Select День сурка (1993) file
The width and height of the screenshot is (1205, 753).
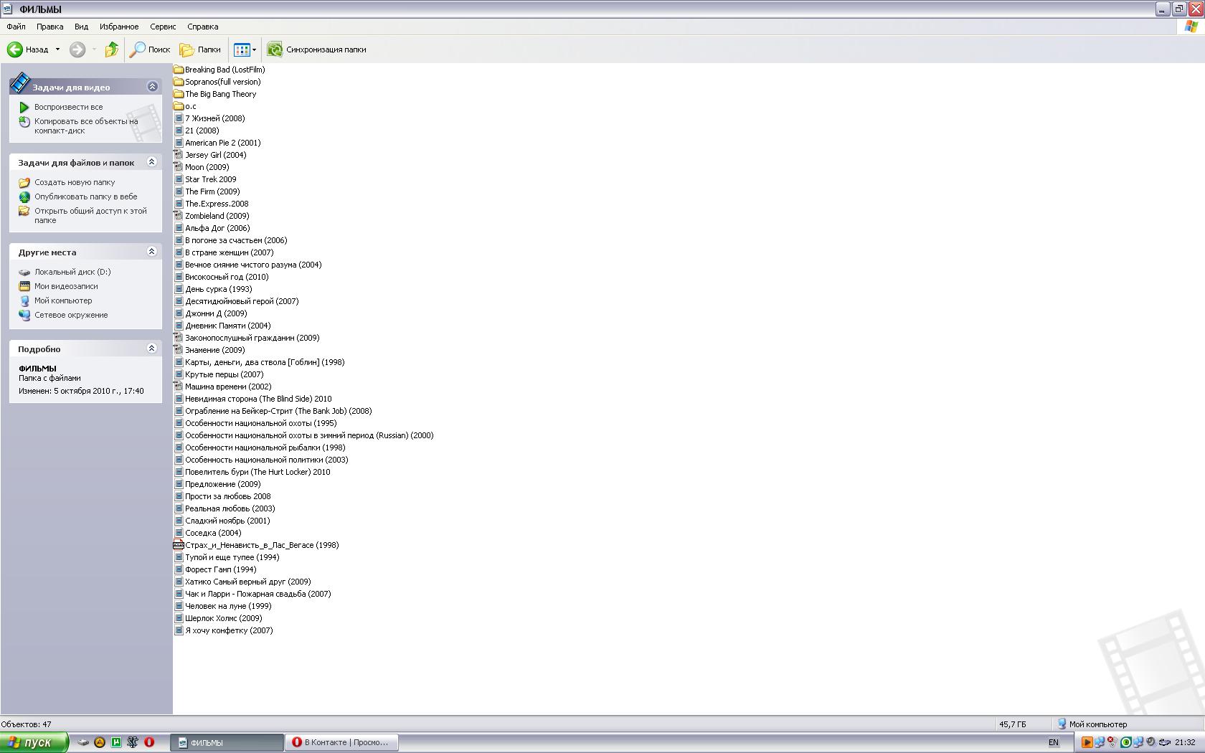(213, 289)
